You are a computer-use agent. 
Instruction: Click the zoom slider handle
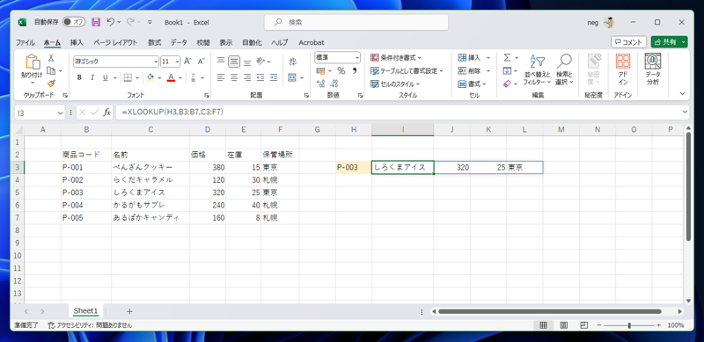click(x=629, y=325)
